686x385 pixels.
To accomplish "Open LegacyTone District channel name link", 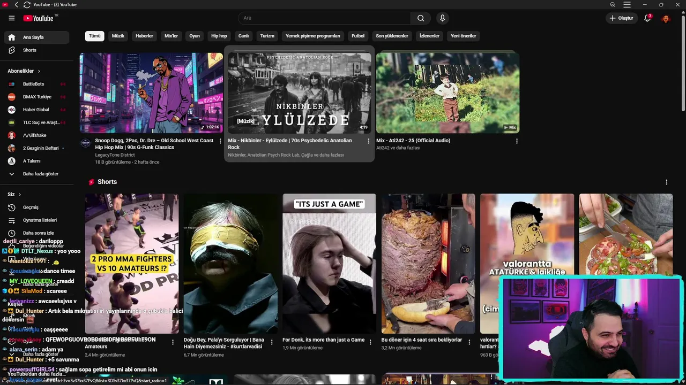I will [115, 155].
